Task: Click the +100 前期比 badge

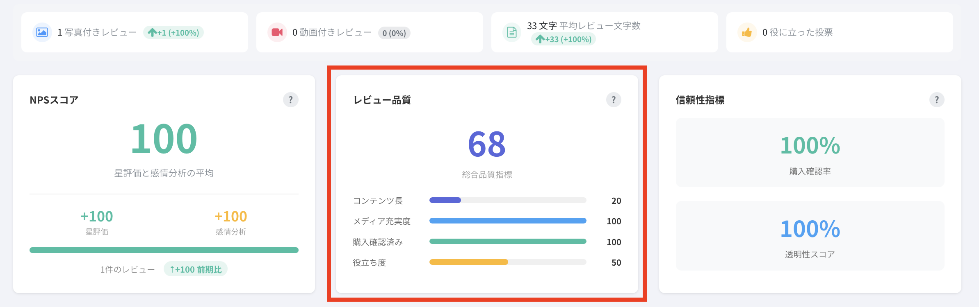Action: coord(196,269)
